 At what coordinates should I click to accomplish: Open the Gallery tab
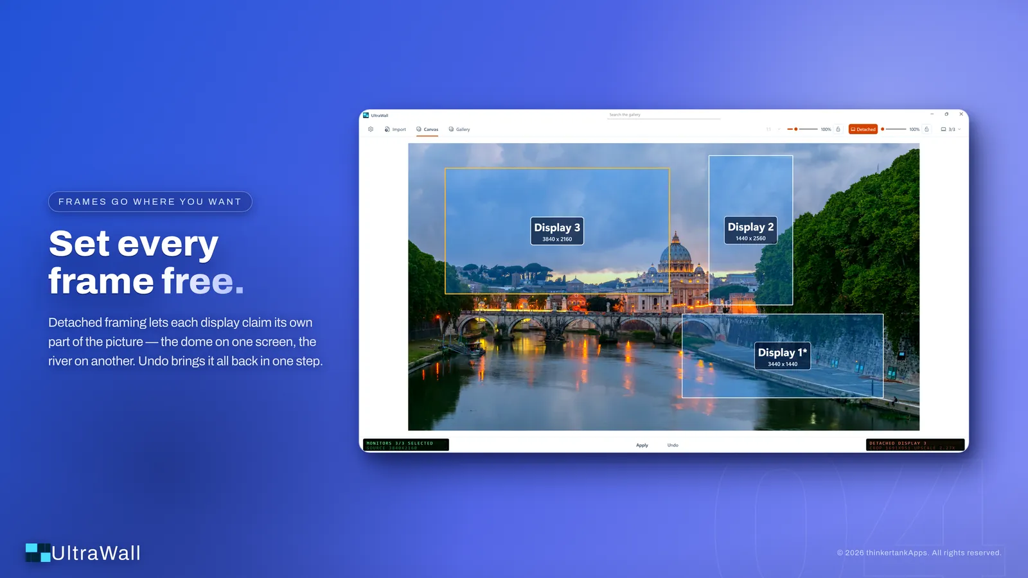(459, 129)
